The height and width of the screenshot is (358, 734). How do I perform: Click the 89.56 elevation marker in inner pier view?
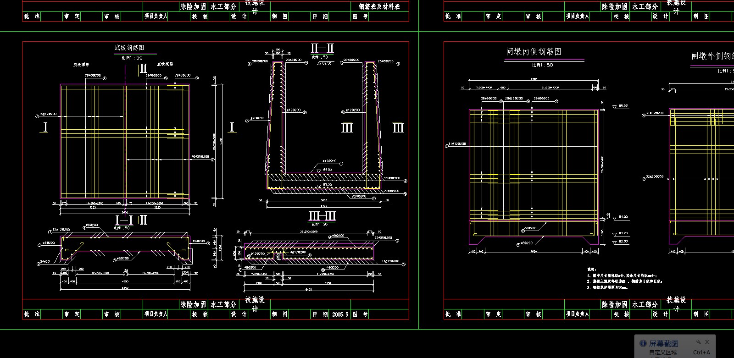pyautogui.click(x=623, y=106)
